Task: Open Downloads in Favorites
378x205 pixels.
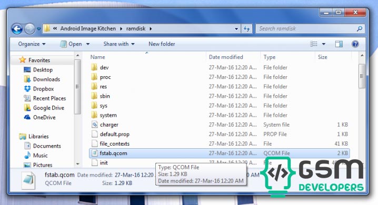Action: coord(46,79)
